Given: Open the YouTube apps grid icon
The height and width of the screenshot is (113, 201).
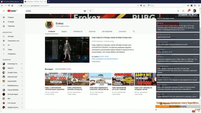Looking at the screenshot, I should [183, 11].
